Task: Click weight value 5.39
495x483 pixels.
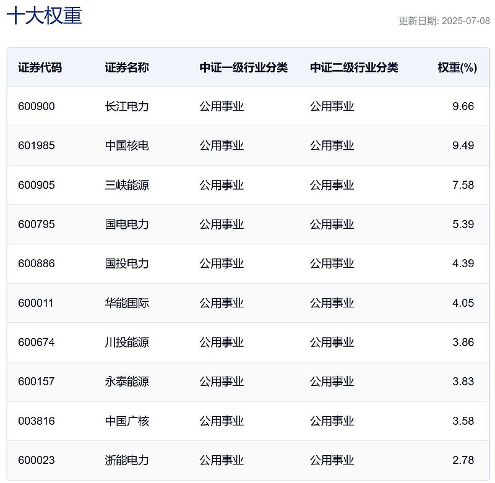Action: pos(463,224)
